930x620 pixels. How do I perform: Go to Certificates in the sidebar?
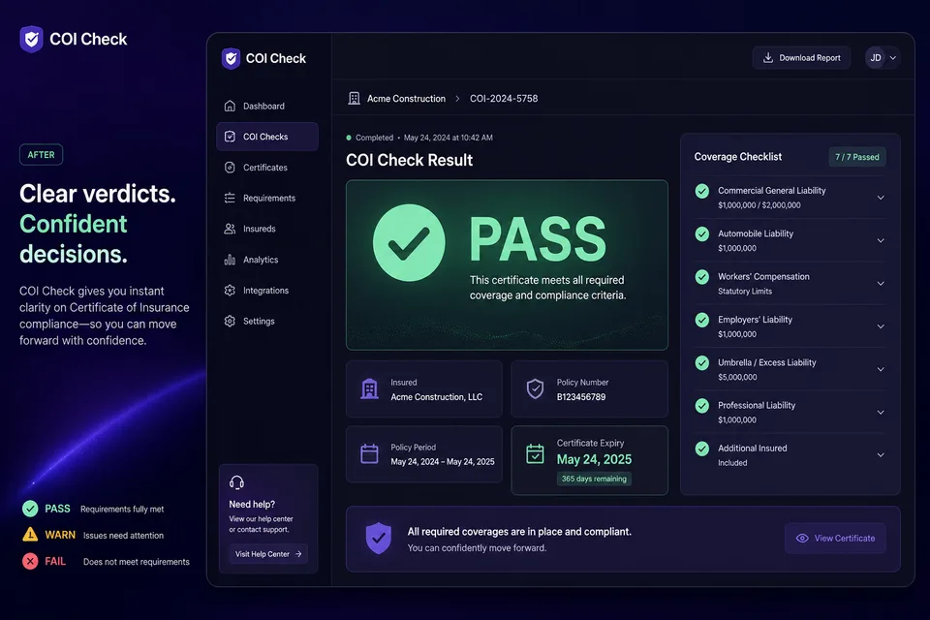point(267,168)
